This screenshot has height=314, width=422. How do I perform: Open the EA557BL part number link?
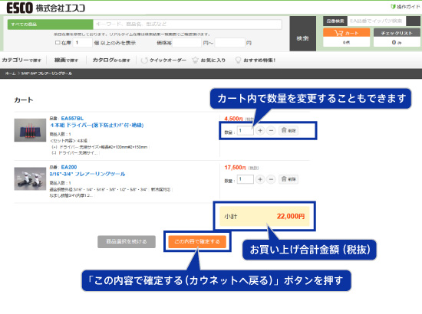(x=72, y=118)
